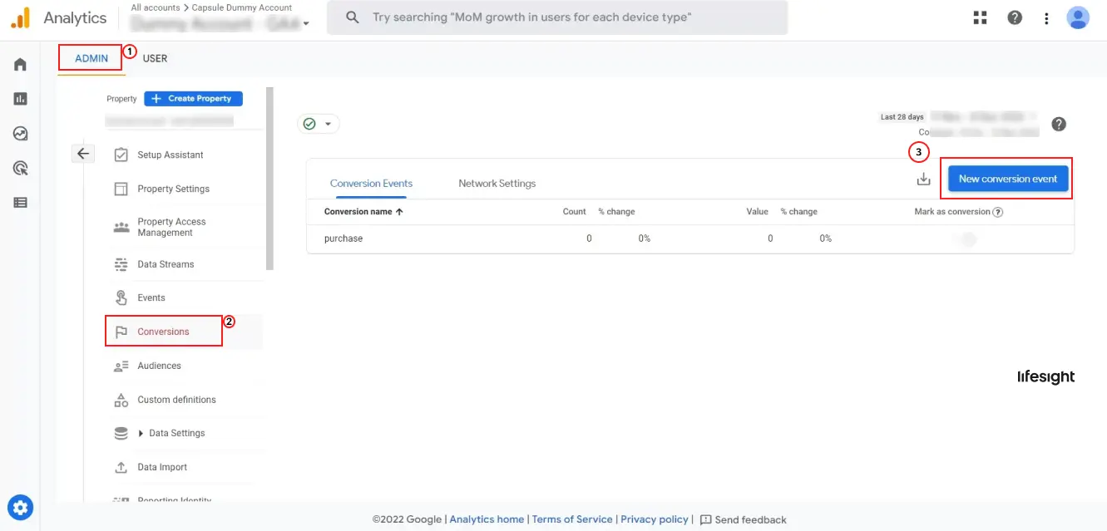Open the Explore icon in left rail
The image size is (1107, 531).
click(x=20, y=134)
